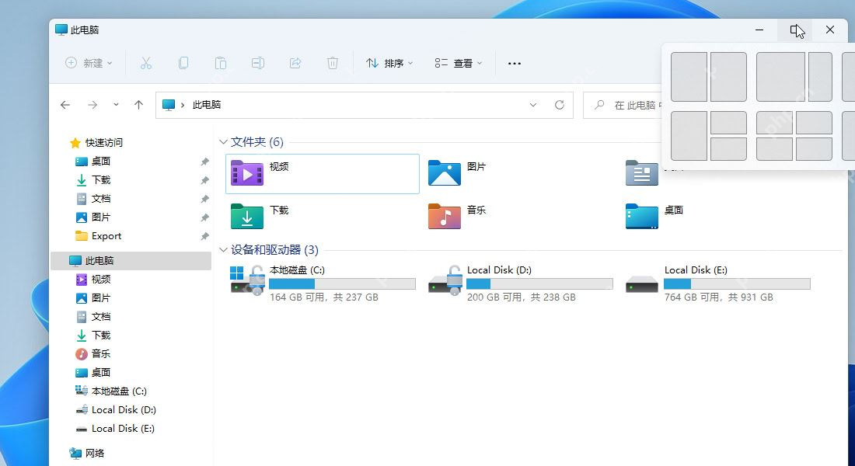
Task: Open the three-dot more options menu
Action: [x=515, y=63]
